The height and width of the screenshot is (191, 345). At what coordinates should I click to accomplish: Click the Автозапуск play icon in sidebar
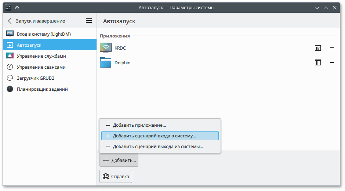[10, 45]
